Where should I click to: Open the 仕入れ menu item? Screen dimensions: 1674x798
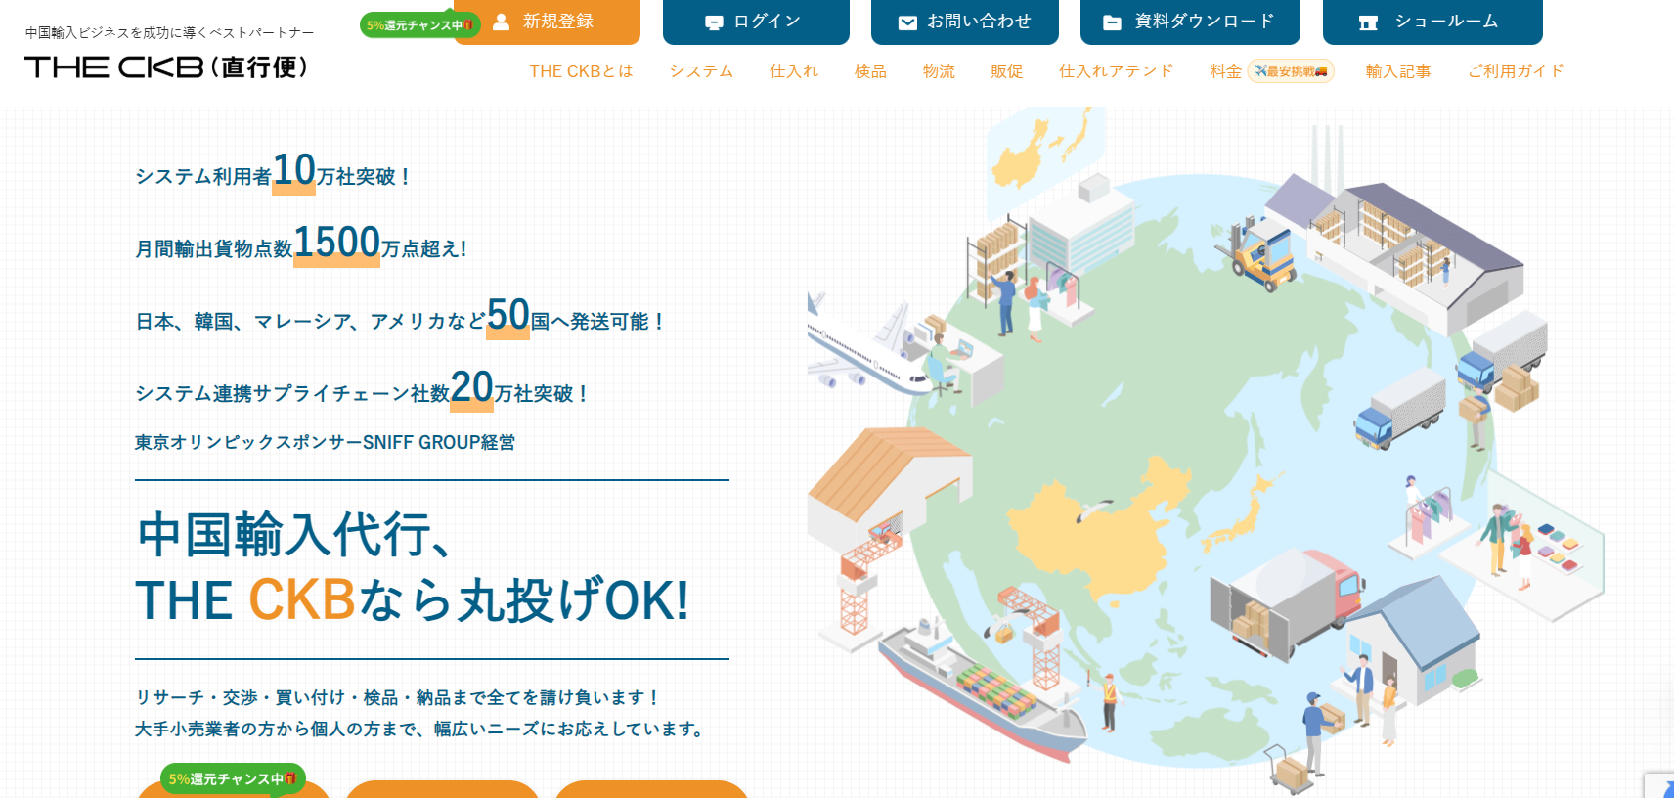[x=793, y=71]
